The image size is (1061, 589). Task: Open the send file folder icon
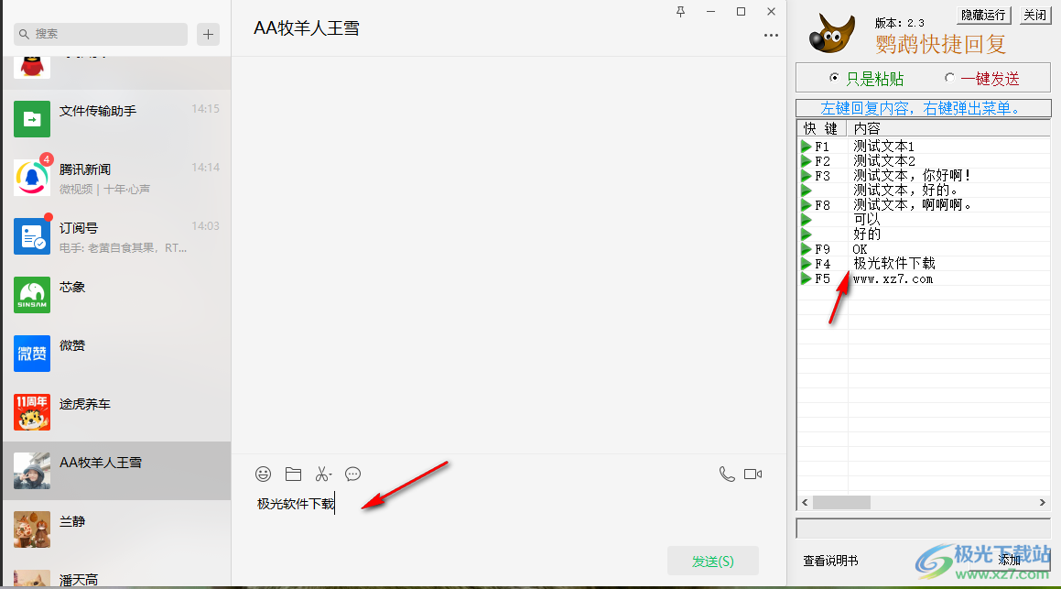point(293,474)
